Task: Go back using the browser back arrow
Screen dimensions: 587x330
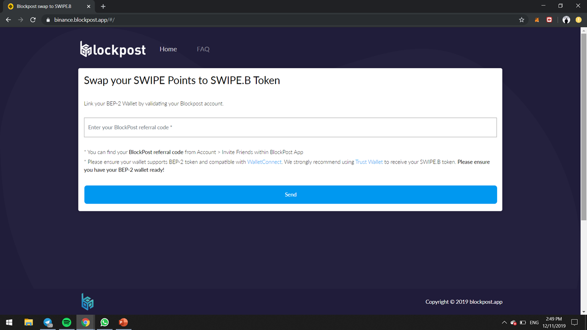Action: (8, 20)
